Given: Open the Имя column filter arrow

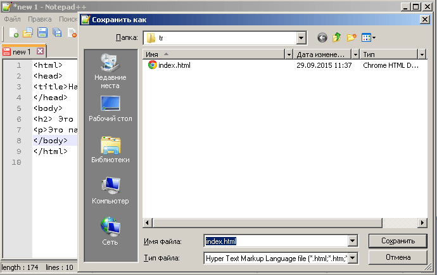Looking at the screenshot, I should [x=289, y=54].
